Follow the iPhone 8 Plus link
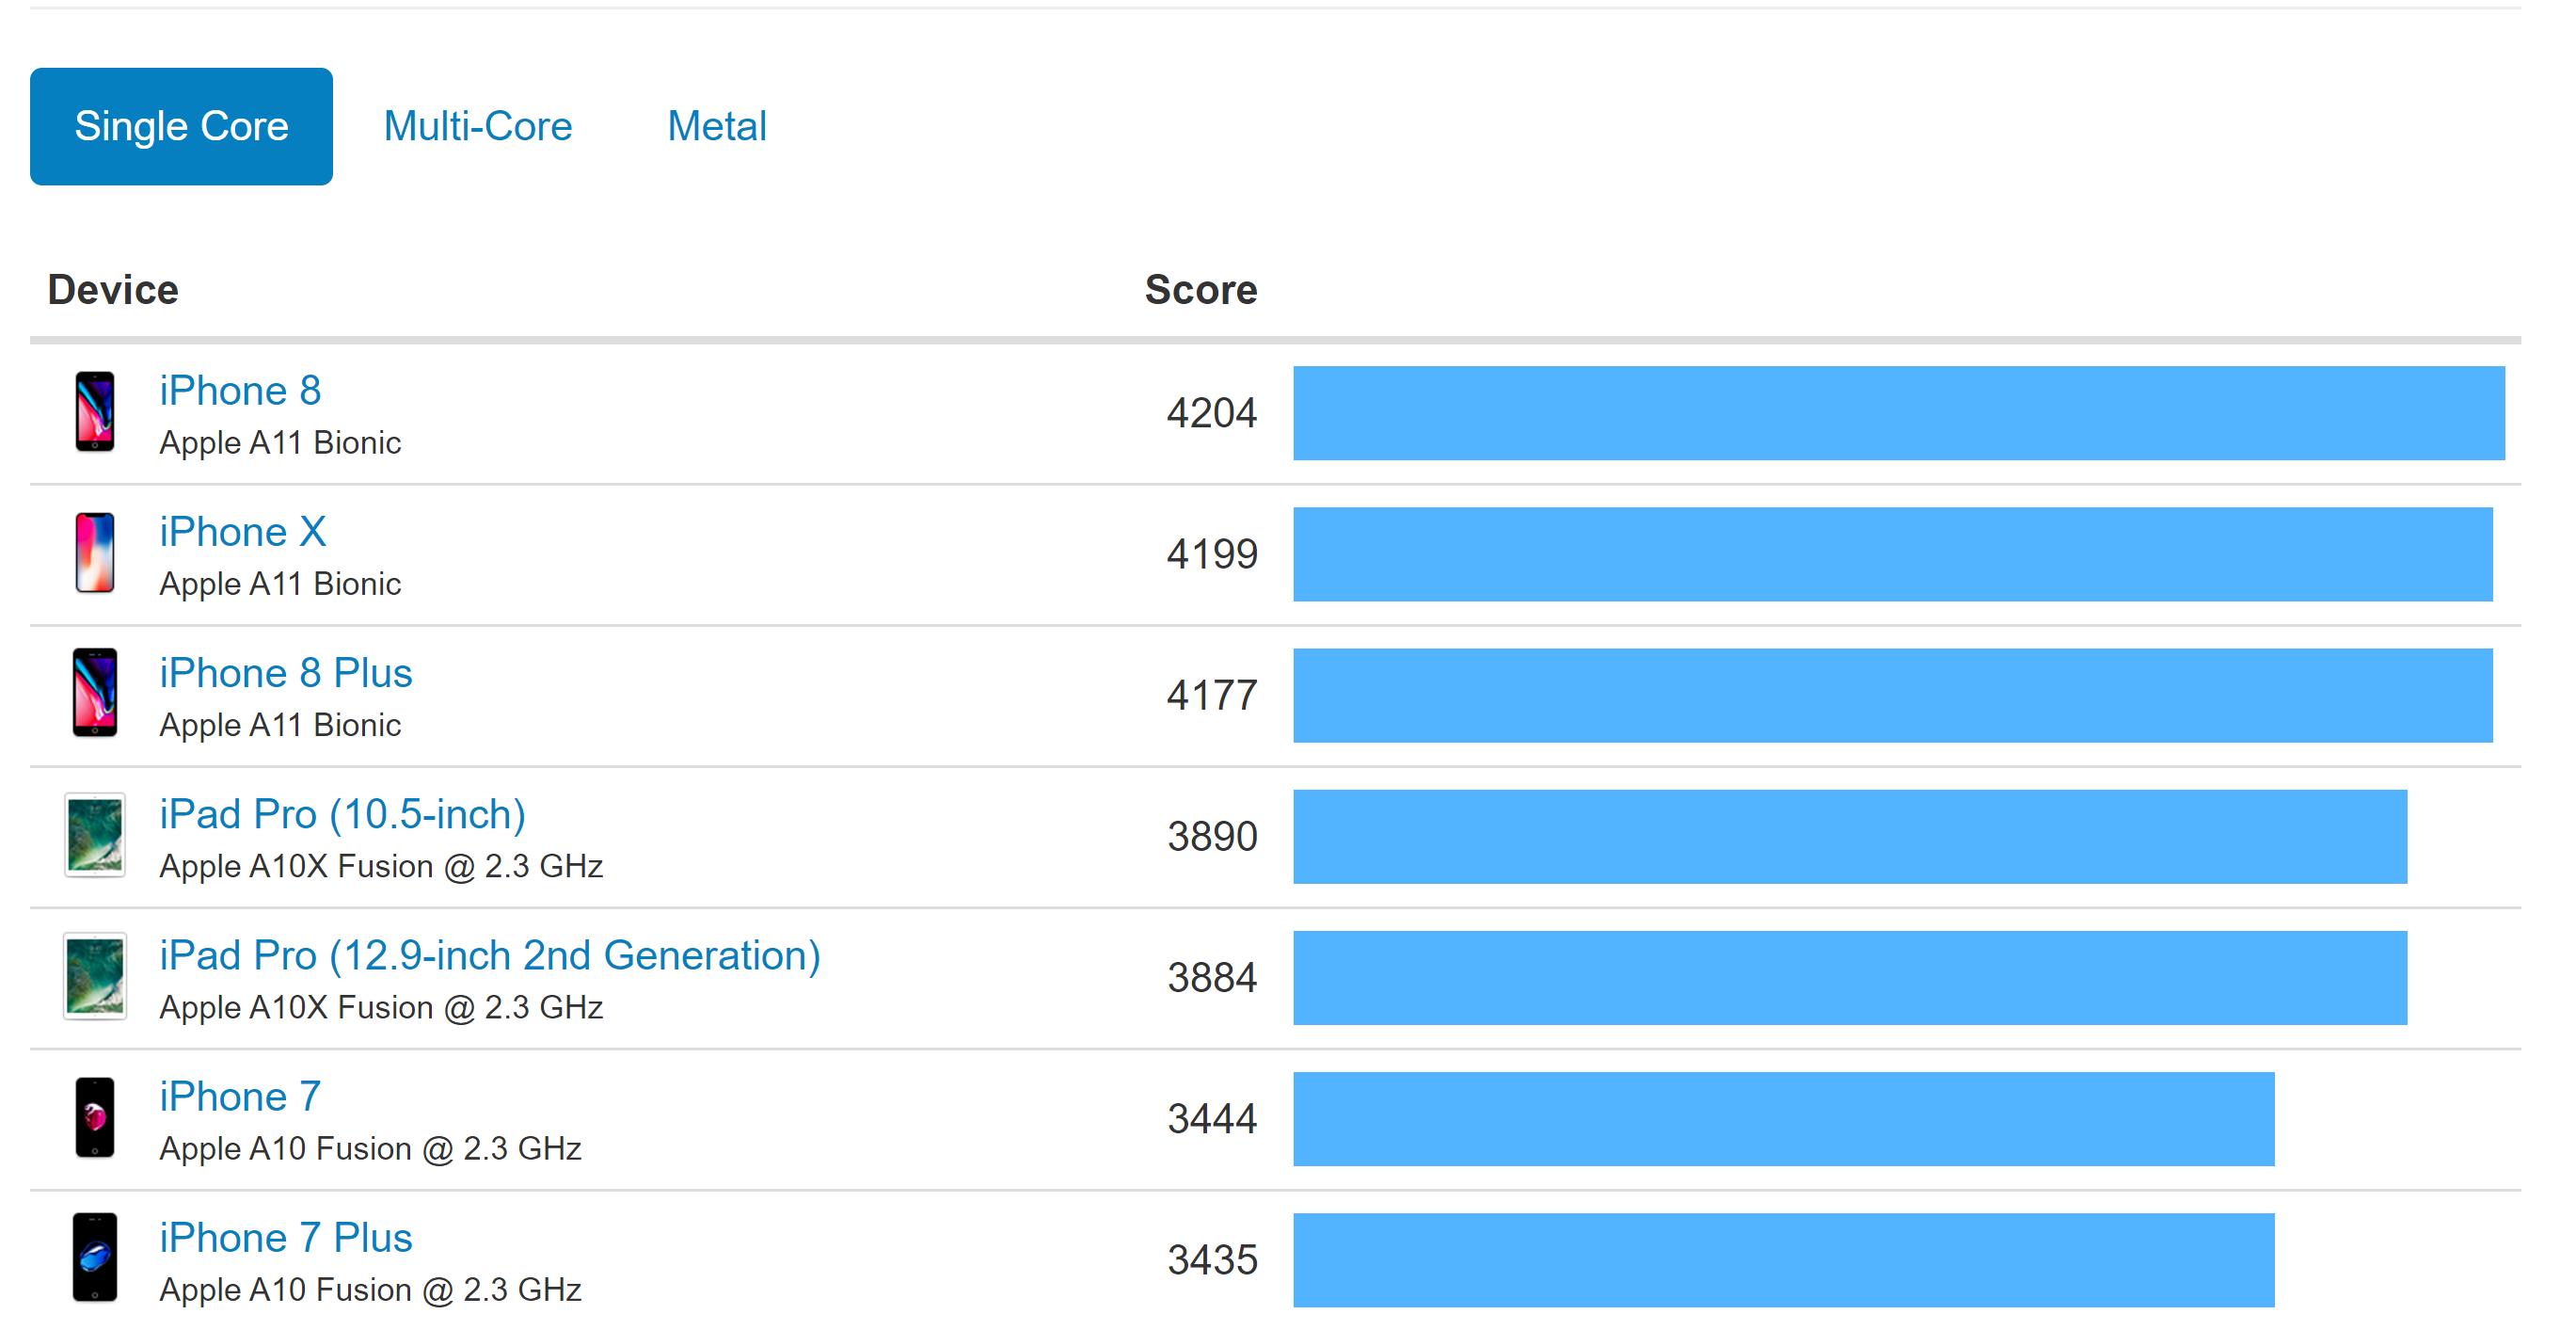The image size is (2576, 1330). pyautogui.click(x=286, y=674)
